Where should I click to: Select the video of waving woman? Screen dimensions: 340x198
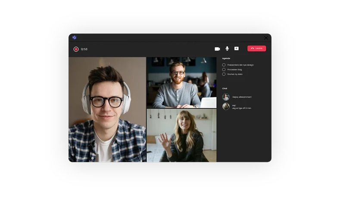pos(181,135)
